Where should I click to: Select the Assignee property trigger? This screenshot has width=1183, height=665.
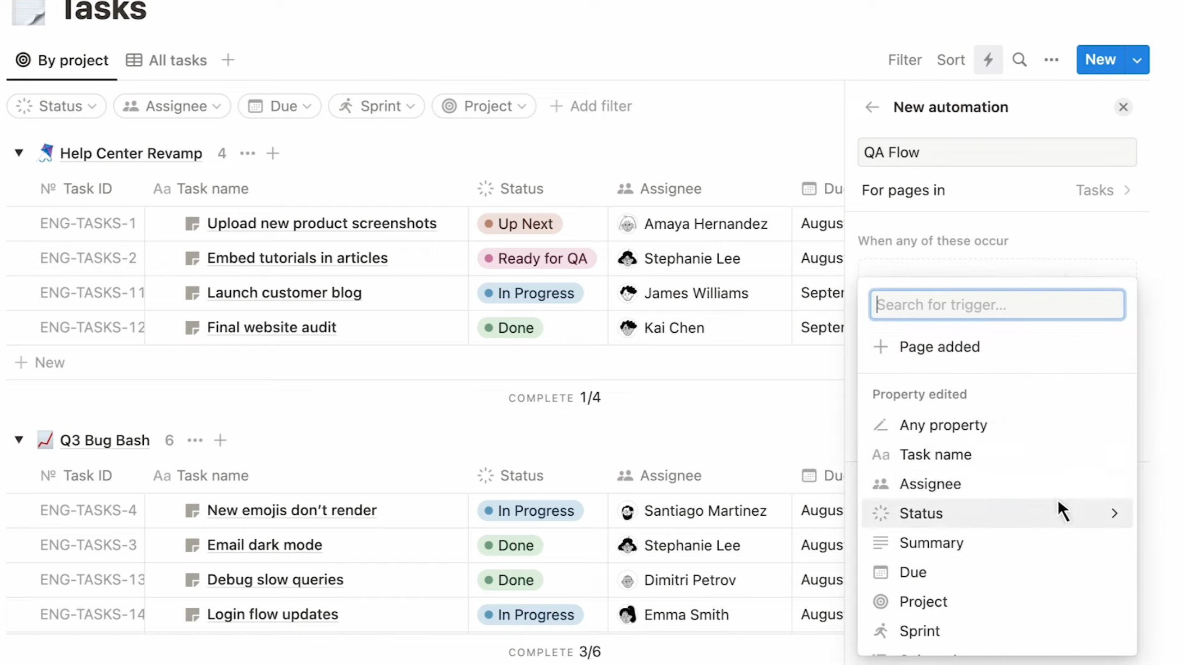(x=930, y=484)
